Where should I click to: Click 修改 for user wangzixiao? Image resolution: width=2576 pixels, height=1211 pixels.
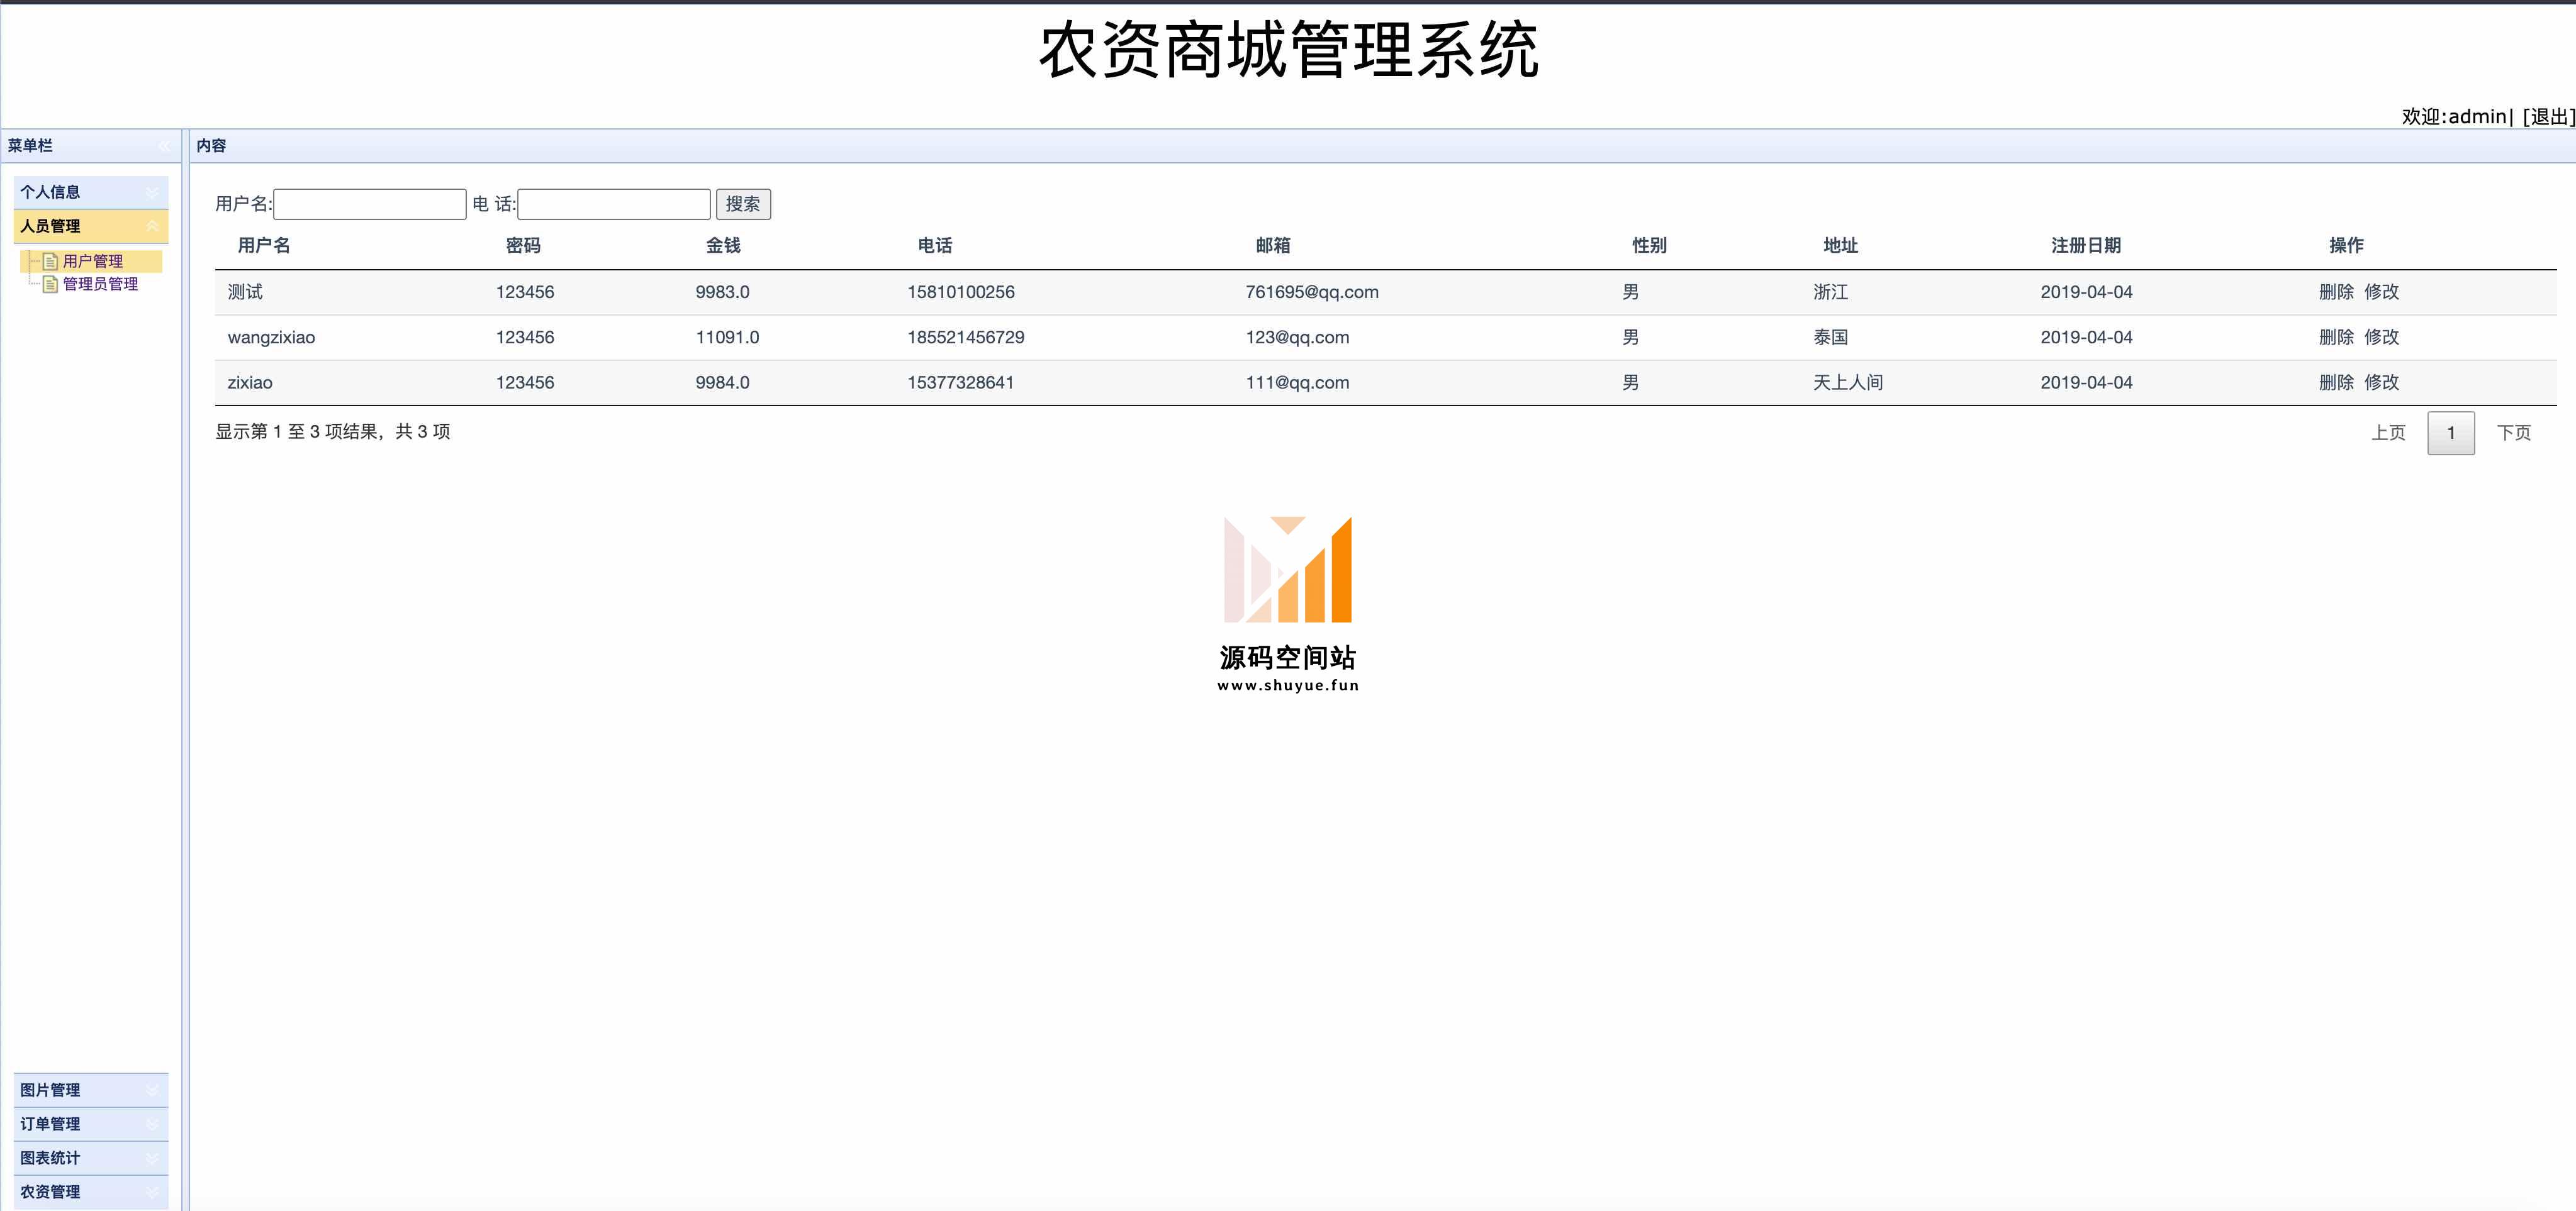coord(2381,338)
